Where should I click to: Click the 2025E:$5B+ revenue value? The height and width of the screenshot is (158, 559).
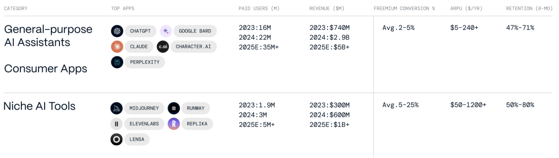[329, 47]
